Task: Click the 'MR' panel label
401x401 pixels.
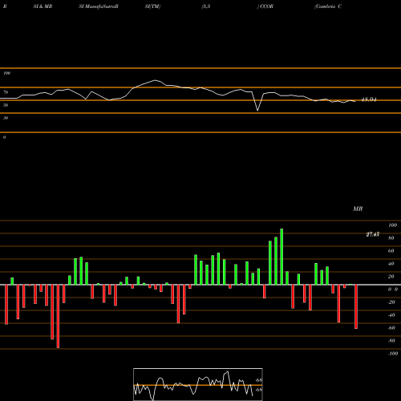Action: [358, 209]
